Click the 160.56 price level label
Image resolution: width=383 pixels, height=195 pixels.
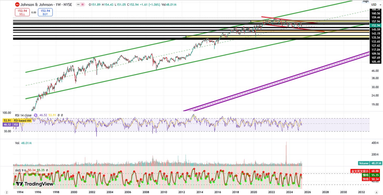tap(376, 13)
